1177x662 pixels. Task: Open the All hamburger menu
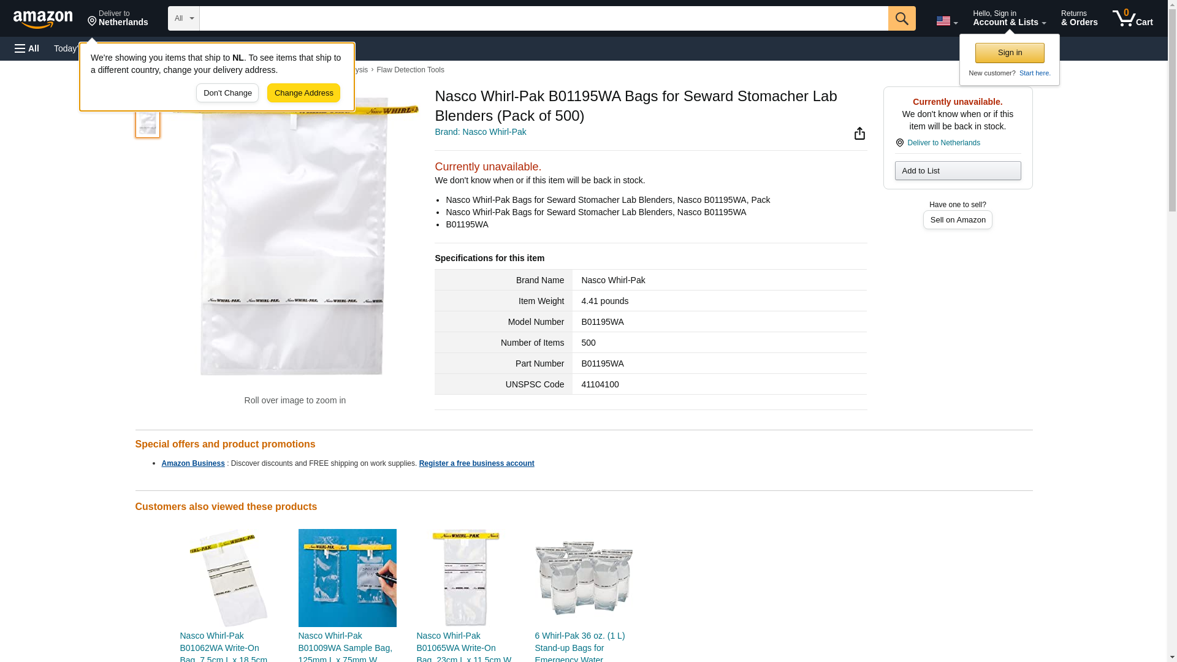[x=27, y=48]
